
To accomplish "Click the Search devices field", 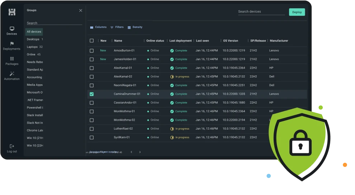I will pyautogui.click(x=261, y=12).
